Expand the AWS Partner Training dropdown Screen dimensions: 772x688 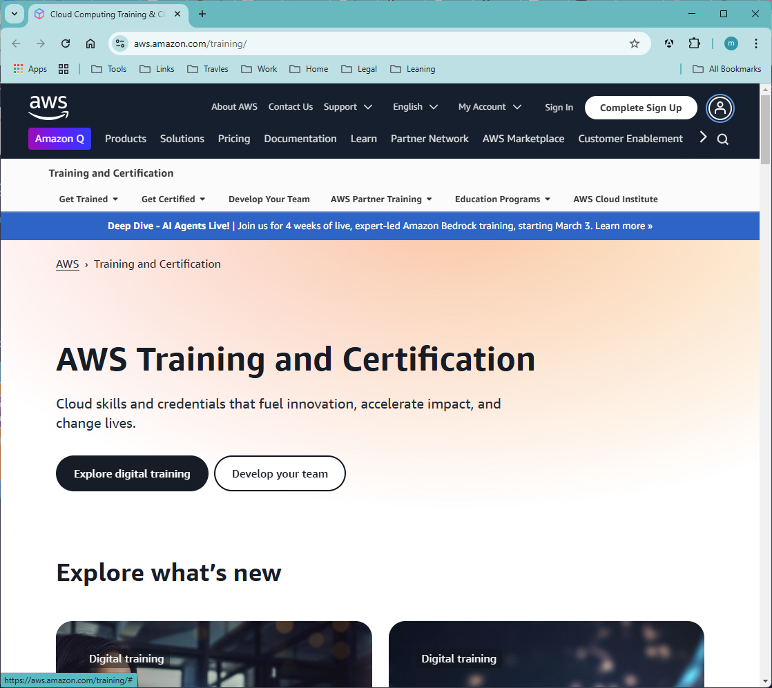click(382, 199)
